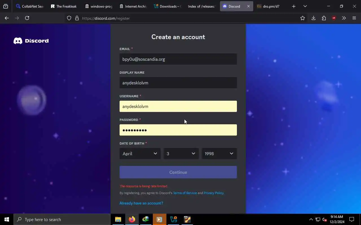Click the last pinned icon on the taskbar

pos(187,219)
